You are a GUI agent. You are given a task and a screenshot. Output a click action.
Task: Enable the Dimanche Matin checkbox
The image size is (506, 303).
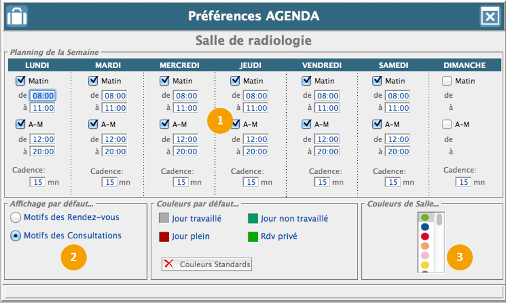pyautogui.click(x=447, y=81)
